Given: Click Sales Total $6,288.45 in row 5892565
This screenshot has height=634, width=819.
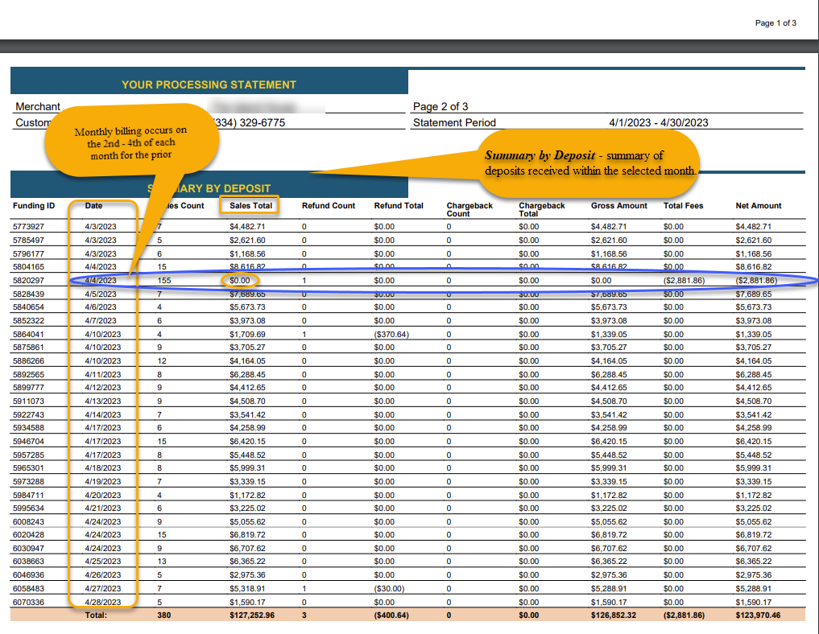Looking at the screenshot, I should click(x=247, y=374).
